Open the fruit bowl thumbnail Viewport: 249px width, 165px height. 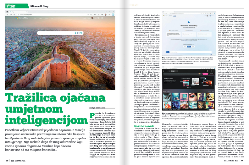pyautogui.click(x=210, y=105)
